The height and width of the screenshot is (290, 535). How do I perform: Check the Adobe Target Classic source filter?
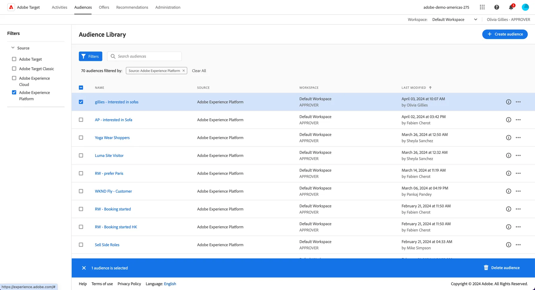click(x=14, y=68)
